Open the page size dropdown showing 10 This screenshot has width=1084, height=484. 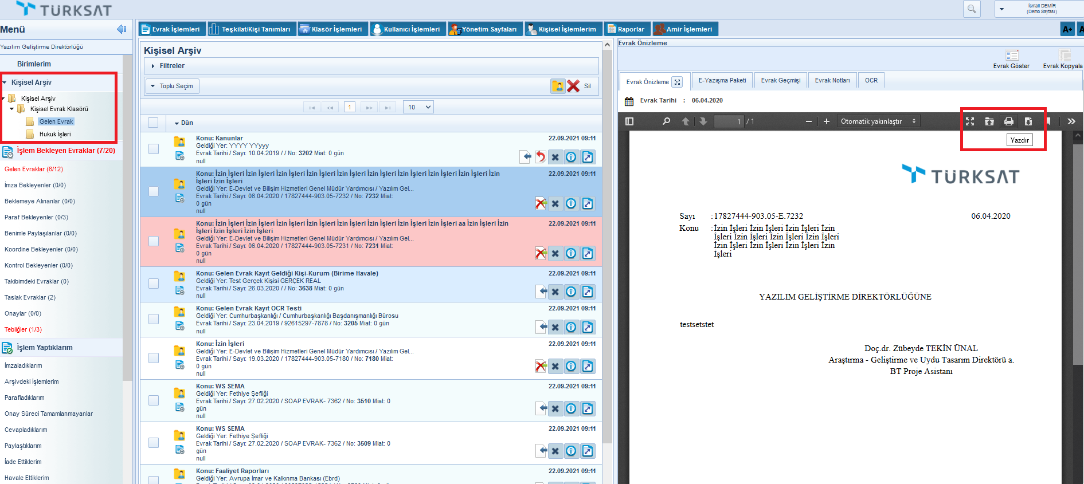point(418,107)
